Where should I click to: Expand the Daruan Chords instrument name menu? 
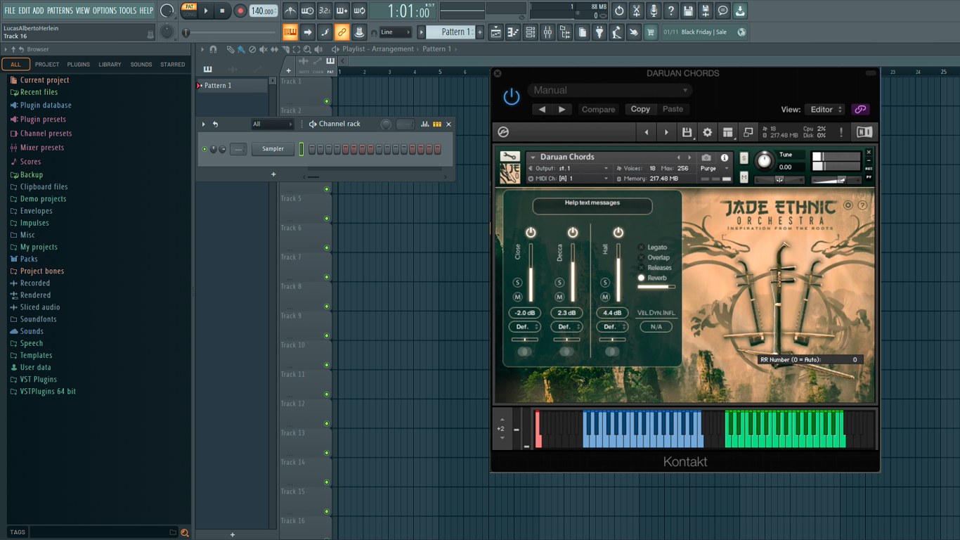tap(533, 157)
